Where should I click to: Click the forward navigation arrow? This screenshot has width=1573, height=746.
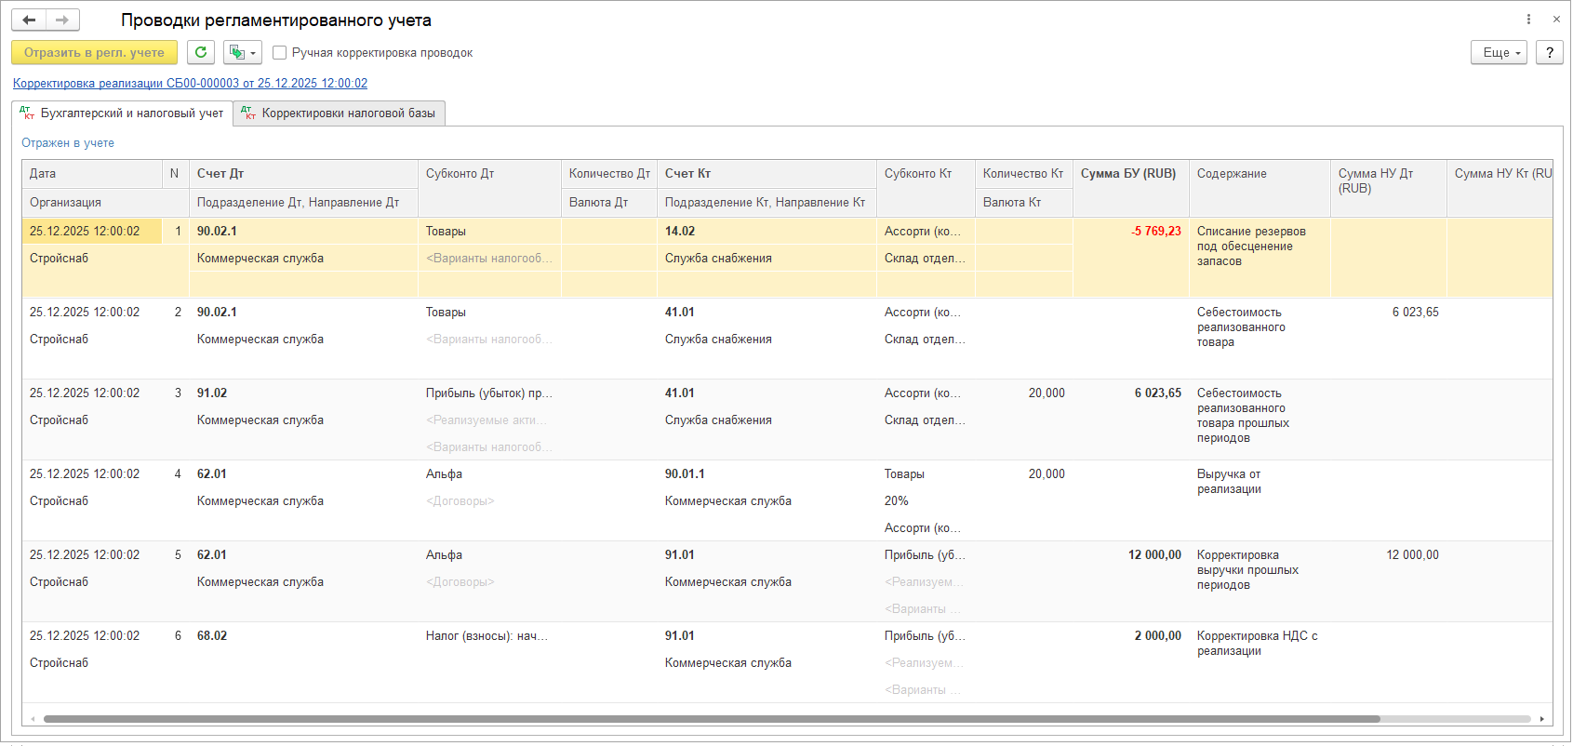coord(62,20)
